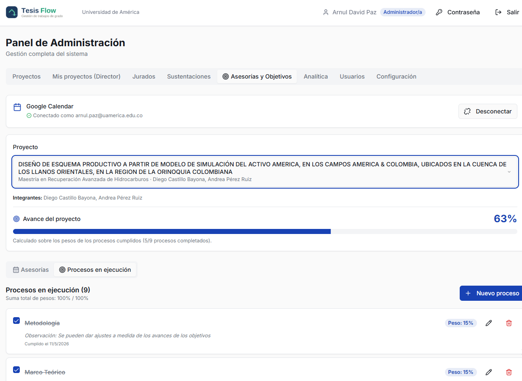Click the Integrantes line of the project
This screenshot has height=381, width=522.
(77, 198)
